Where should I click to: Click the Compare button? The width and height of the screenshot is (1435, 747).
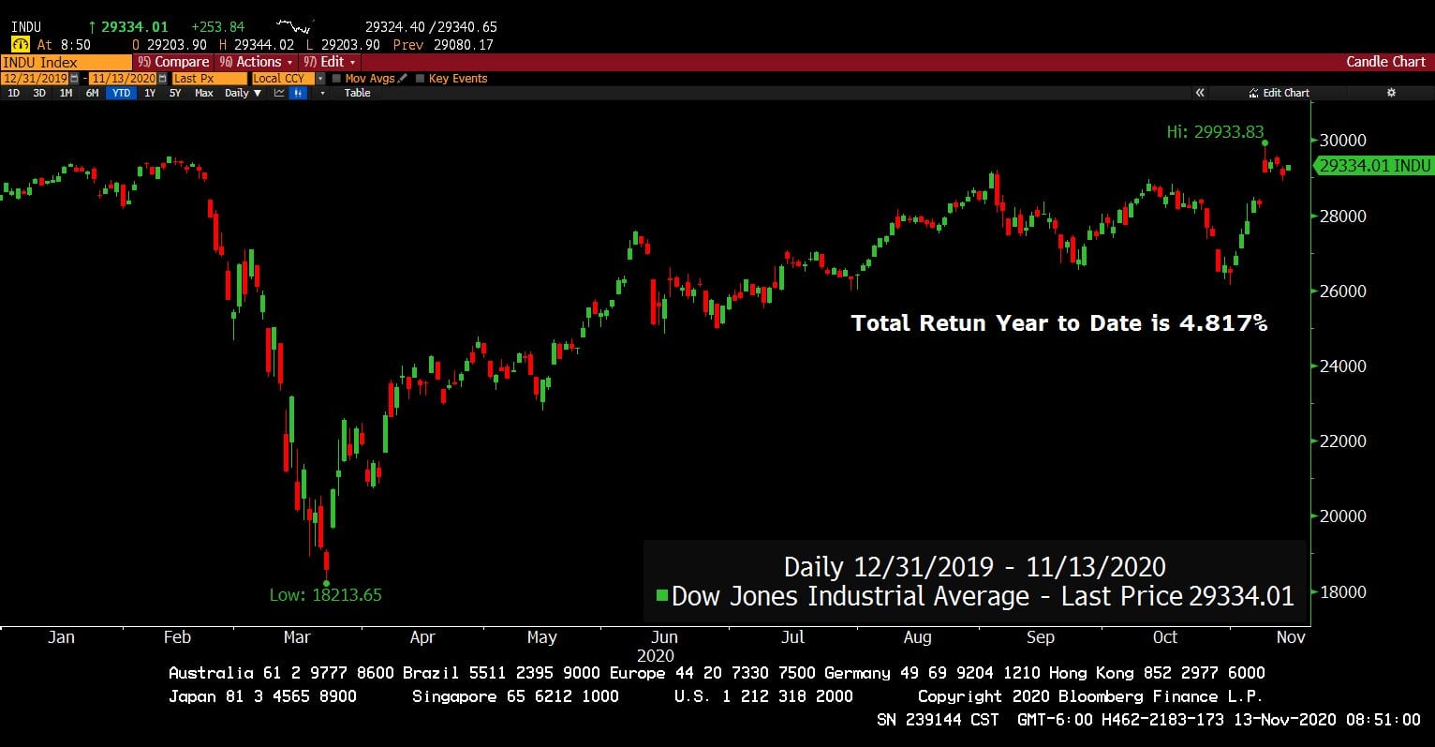(x=173, y=62)
